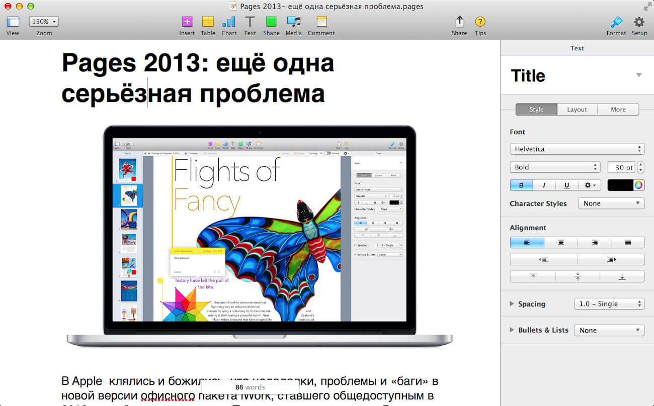
Task: Click the font size stepper arrows
Action: (x=641, y=167)
